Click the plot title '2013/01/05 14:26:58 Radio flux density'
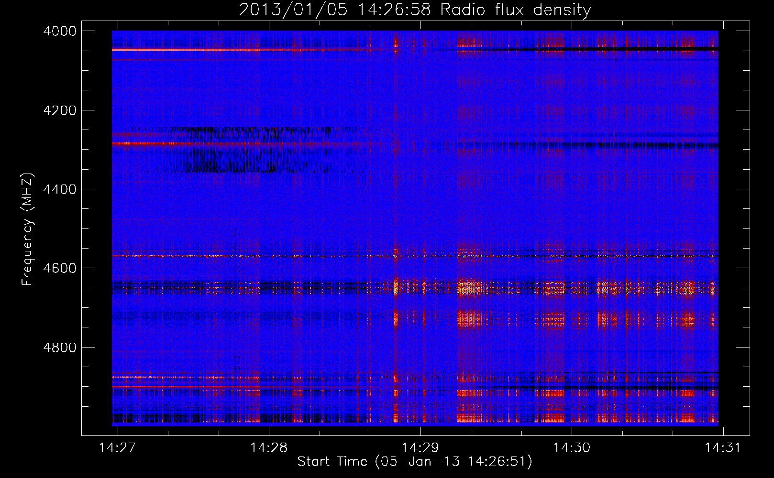The height and width of the screenshot is (478, 774). click(415, 10)
